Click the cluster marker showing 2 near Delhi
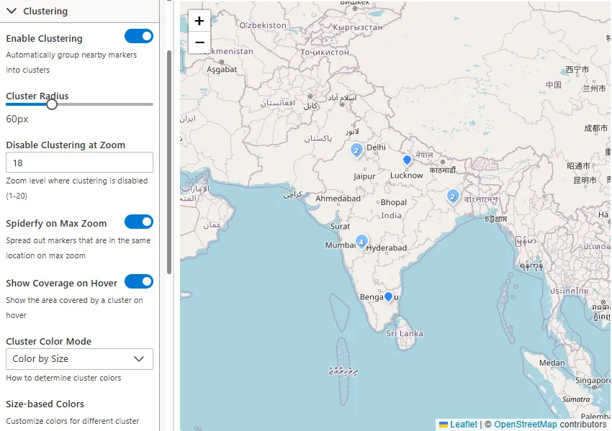 coord(356,150)
